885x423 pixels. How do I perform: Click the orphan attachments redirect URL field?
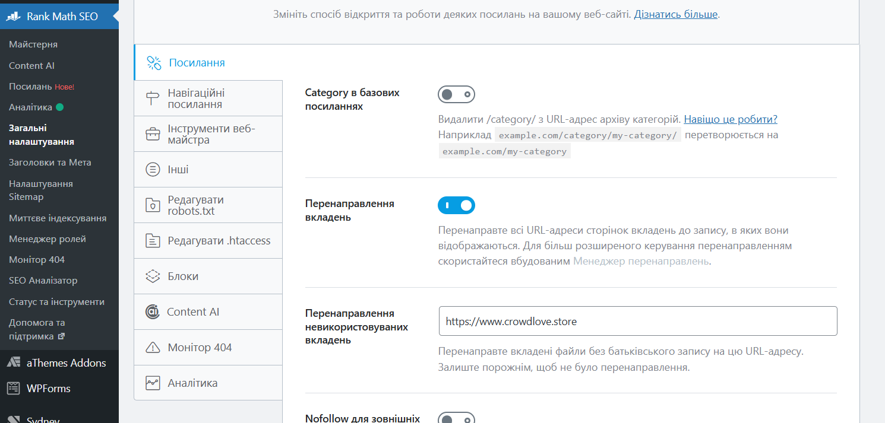point(638,322)
